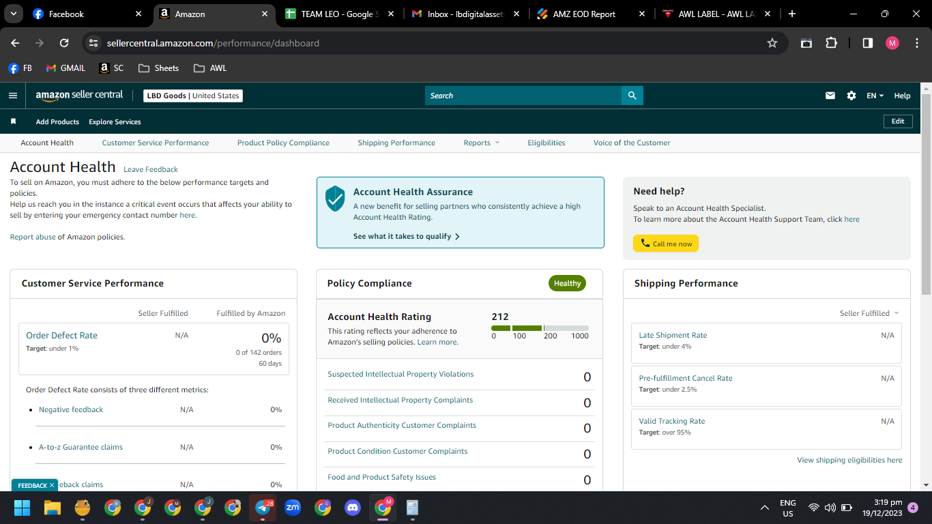Toggle the Chrome side panel icon
This screenshot has height=524, width=932.
coord(868,43)
